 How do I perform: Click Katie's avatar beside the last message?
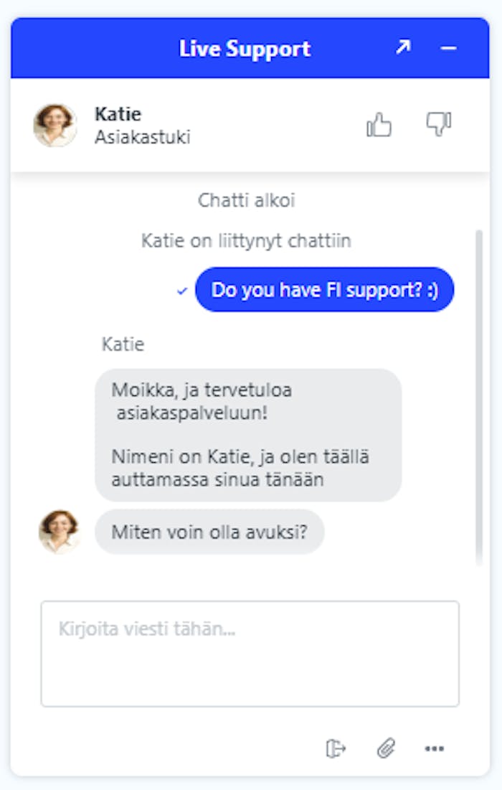pos(59,532)
